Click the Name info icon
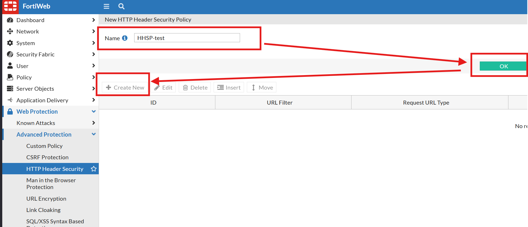528x227 pixels. point(125,38)
